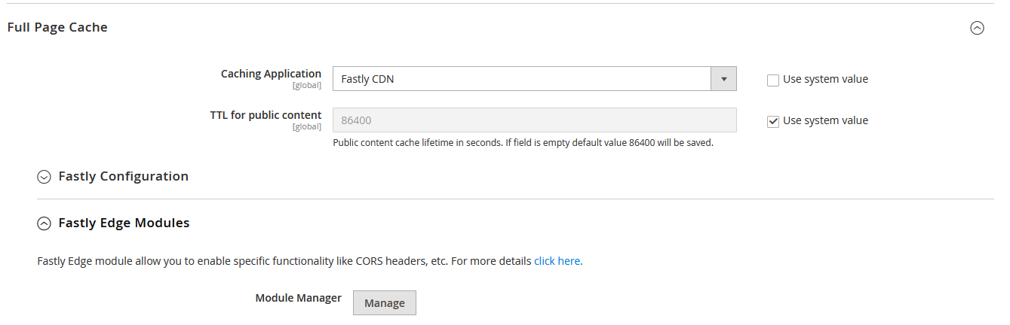Screen dimensions: 1010x325
Task: Click the circled chevron icon beside Fastly Edge Modules
Action: [x=45, y=223]
